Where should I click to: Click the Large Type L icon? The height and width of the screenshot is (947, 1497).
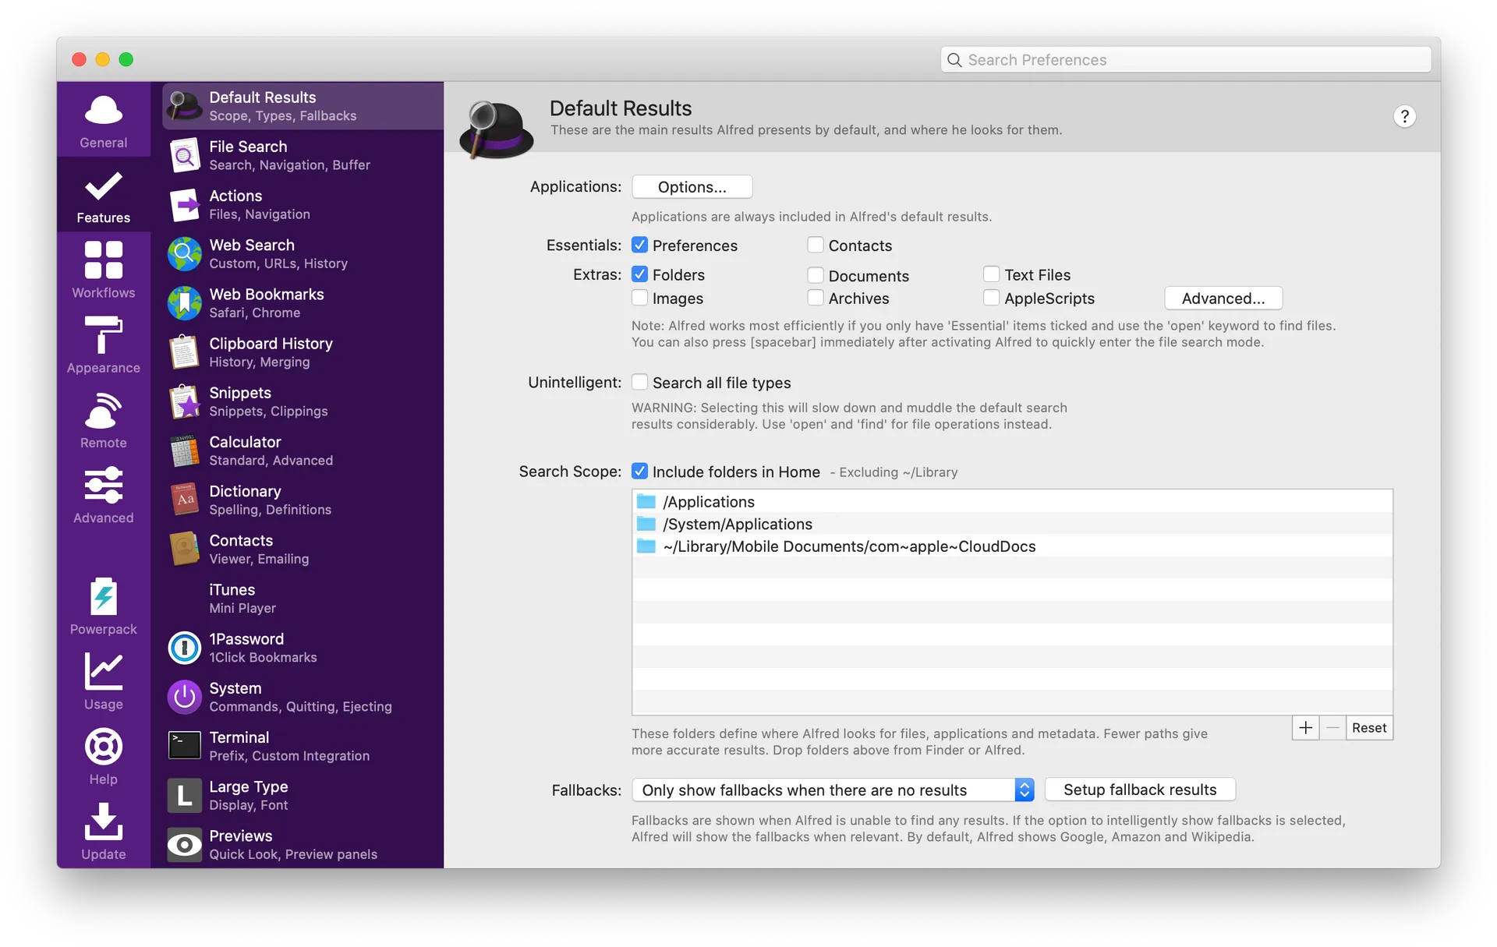tap(185, 795)
